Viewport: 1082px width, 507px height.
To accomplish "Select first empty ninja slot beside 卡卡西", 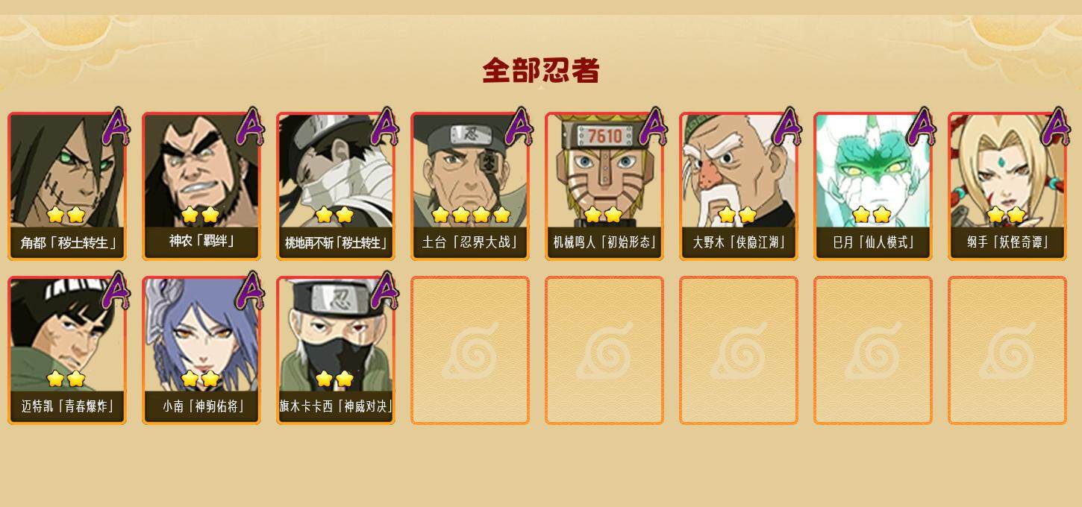I will click(470, 350).
